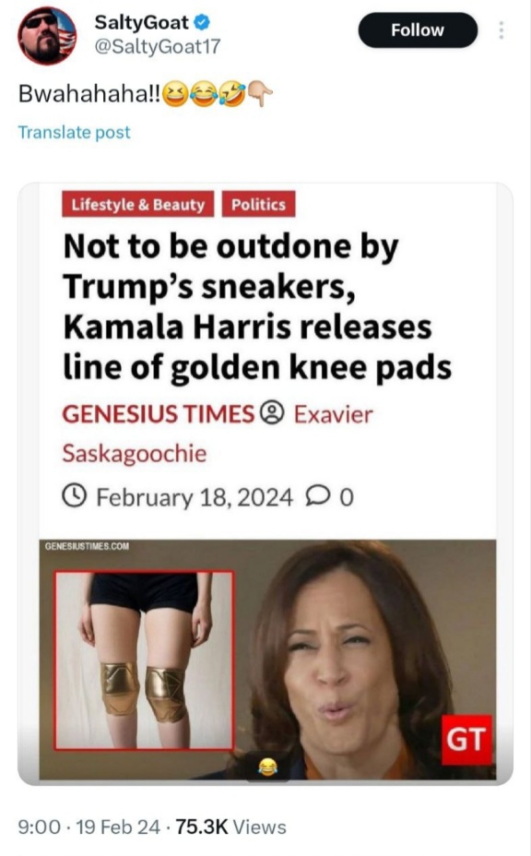This screenshot has height=856, width=531.
Task: Click the Follow button
Action: click(418, 30)
